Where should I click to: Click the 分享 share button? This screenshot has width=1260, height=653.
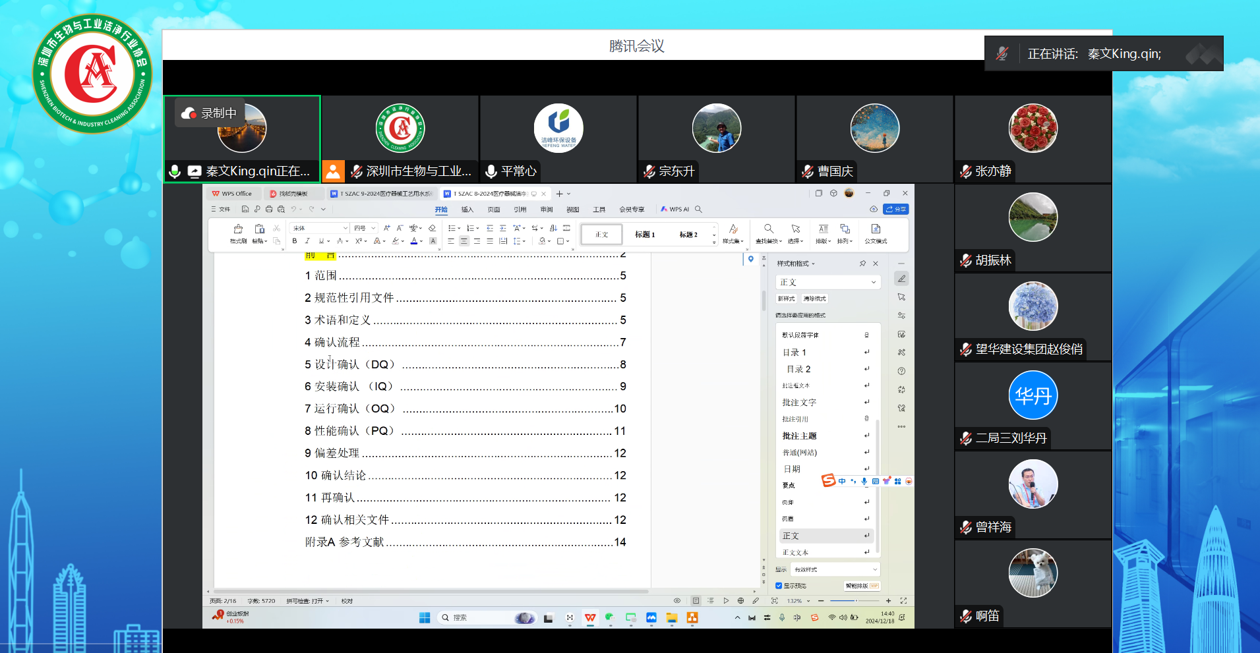897,209
